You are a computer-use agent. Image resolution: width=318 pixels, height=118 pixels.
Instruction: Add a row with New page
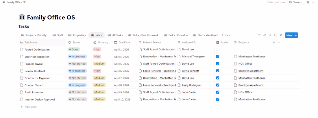pyautogui.click(x=29, y=107)
